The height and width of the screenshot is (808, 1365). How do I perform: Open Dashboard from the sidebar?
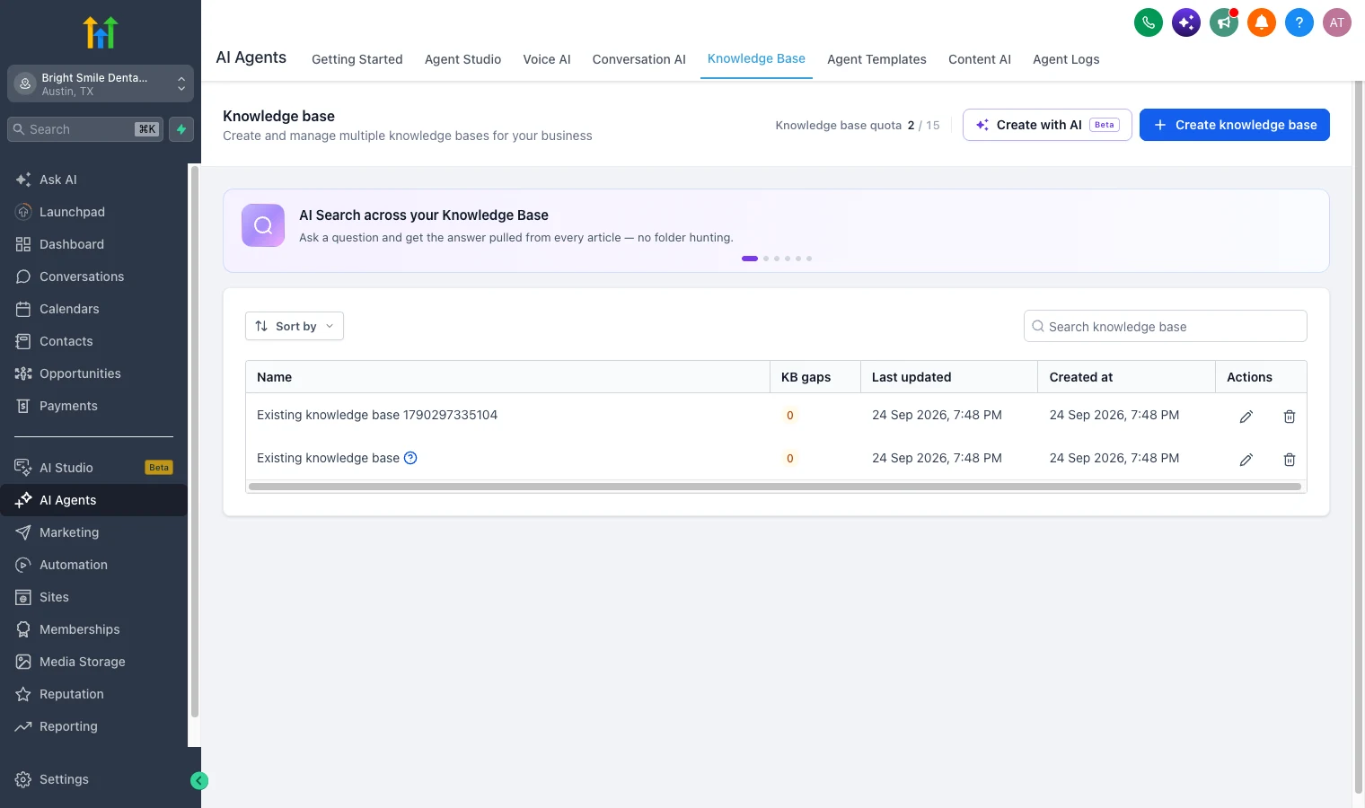[93, 244]
